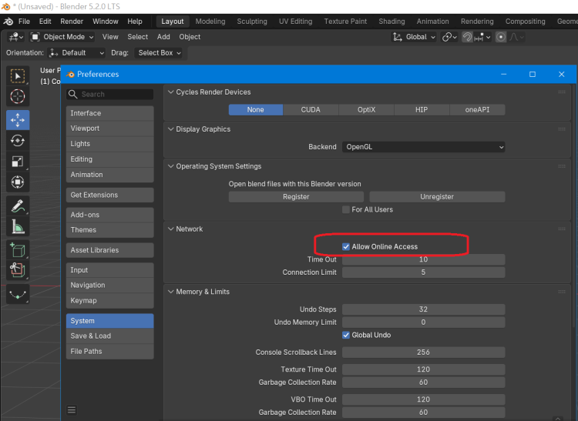Select the Scale tool
Image resolution: width=578 pixels, height=421 pixels.
tap(17, 161)
